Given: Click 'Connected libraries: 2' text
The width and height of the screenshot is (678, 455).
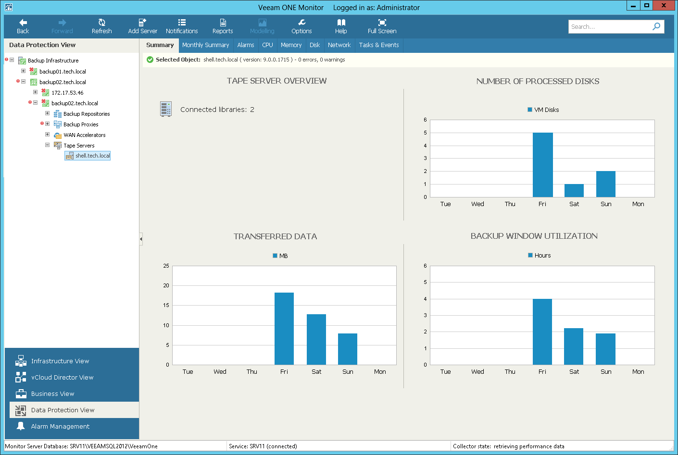Looking at the screenshot, I should [217, 110].
